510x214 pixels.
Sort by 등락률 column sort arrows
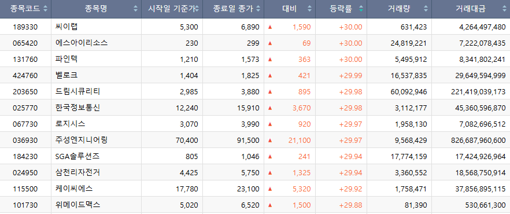pyautogui.click(x=361, y=9)
